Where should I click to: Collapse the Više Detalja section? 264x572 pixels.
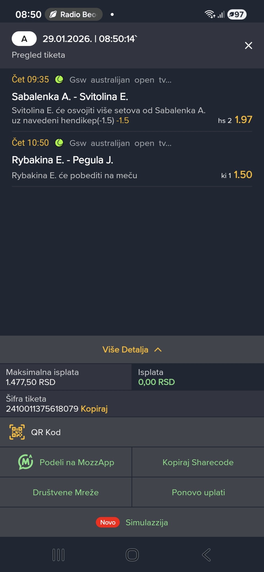click(x=125, y=350)
